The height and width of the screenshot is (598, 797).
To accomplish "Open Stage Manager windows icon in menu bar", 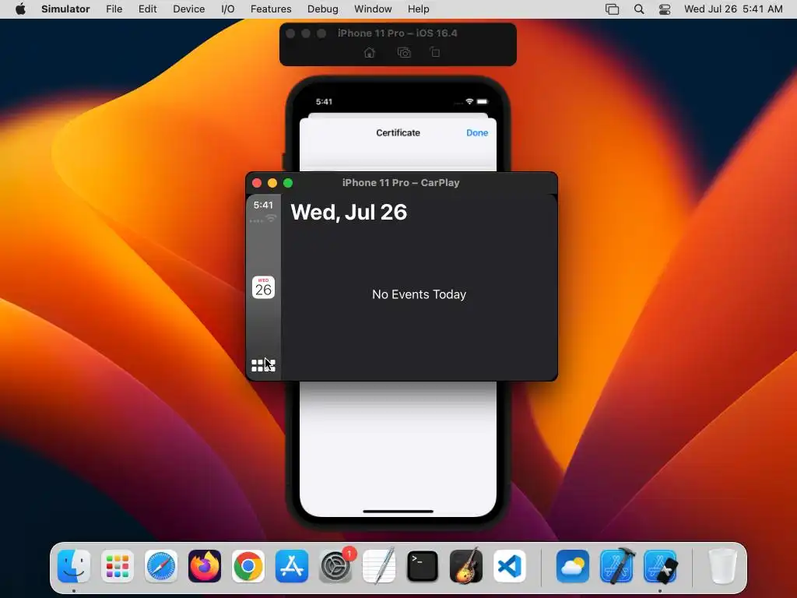I will (612, 9).
